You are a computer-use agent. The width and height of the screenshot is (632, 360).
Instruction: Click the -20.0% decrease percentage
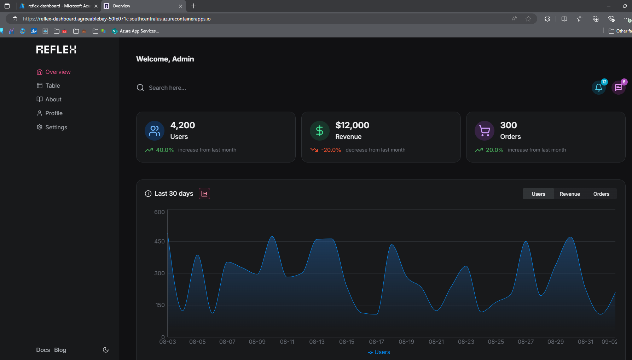[331, 150]
